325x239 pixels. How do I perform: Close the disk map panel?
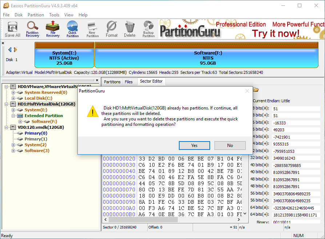point(3,43)
